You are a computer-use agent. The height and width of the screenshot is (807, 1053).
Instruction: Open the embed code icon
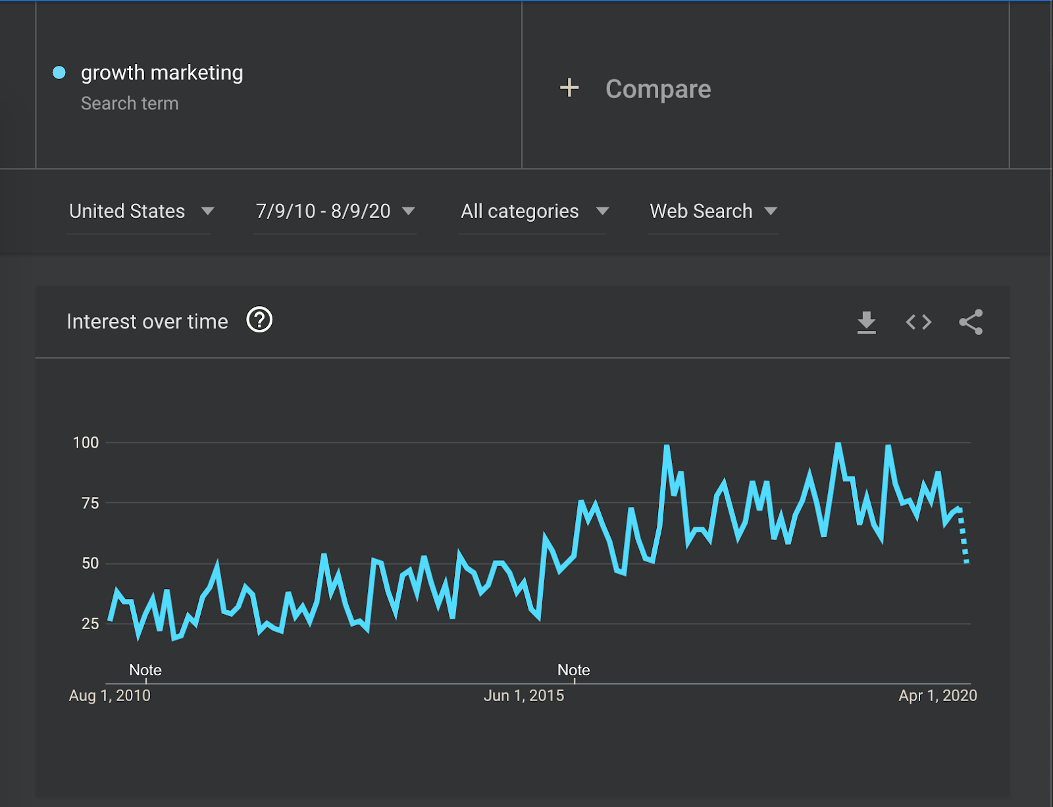coord(919,322)
